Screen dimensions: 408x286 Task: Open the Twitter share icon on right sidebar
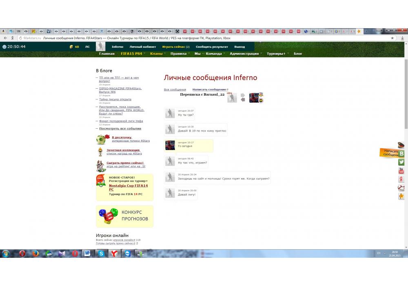(x=401, y=162)
